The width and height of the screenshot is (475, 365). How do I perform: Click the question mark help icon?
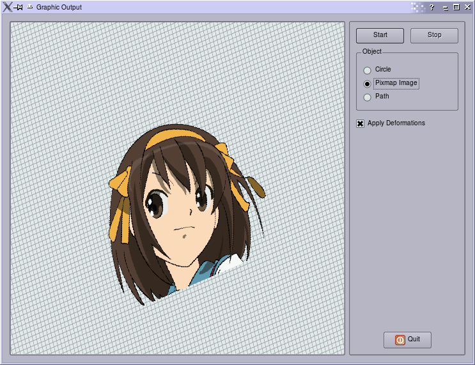432,7
